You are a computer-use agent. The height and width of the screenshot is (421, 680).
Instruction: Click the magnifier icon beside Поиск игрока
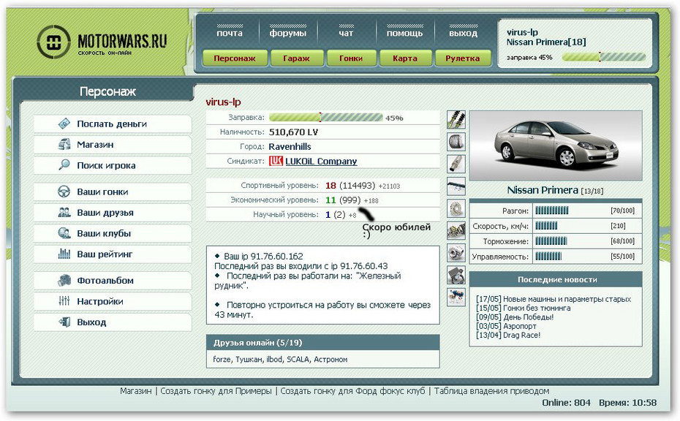click(64, 165)
